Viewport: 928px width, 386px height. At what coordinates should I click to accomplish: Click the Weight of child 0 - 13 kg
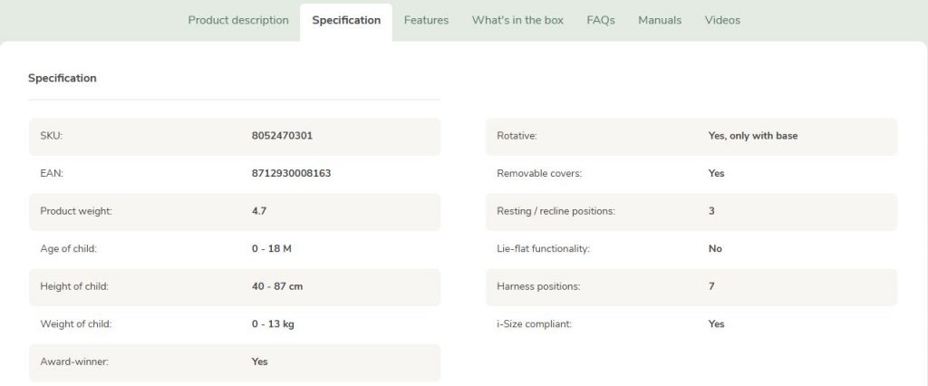pos(273,324)
